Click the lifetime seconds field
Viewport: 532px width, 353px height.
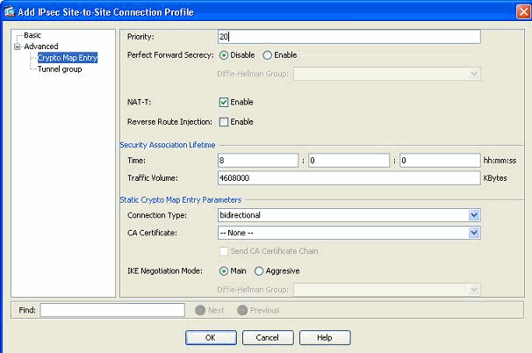click(439, 160)
